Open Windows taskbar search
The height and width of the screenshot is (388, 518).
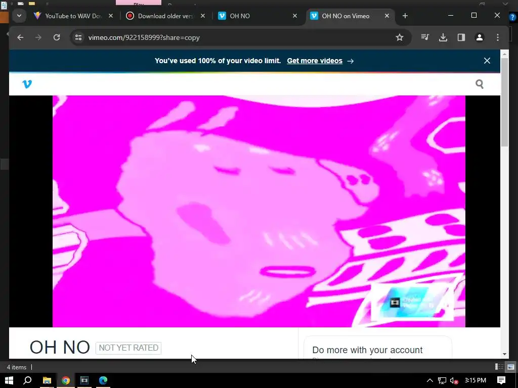tap(28, 380)
